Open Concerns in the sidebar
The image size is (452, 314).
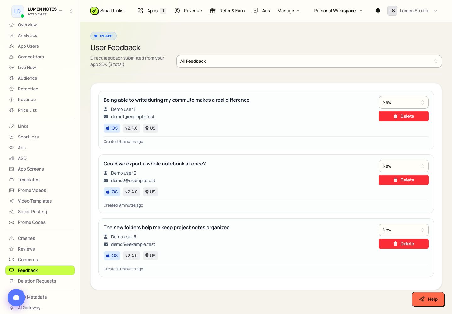point(40,260)
